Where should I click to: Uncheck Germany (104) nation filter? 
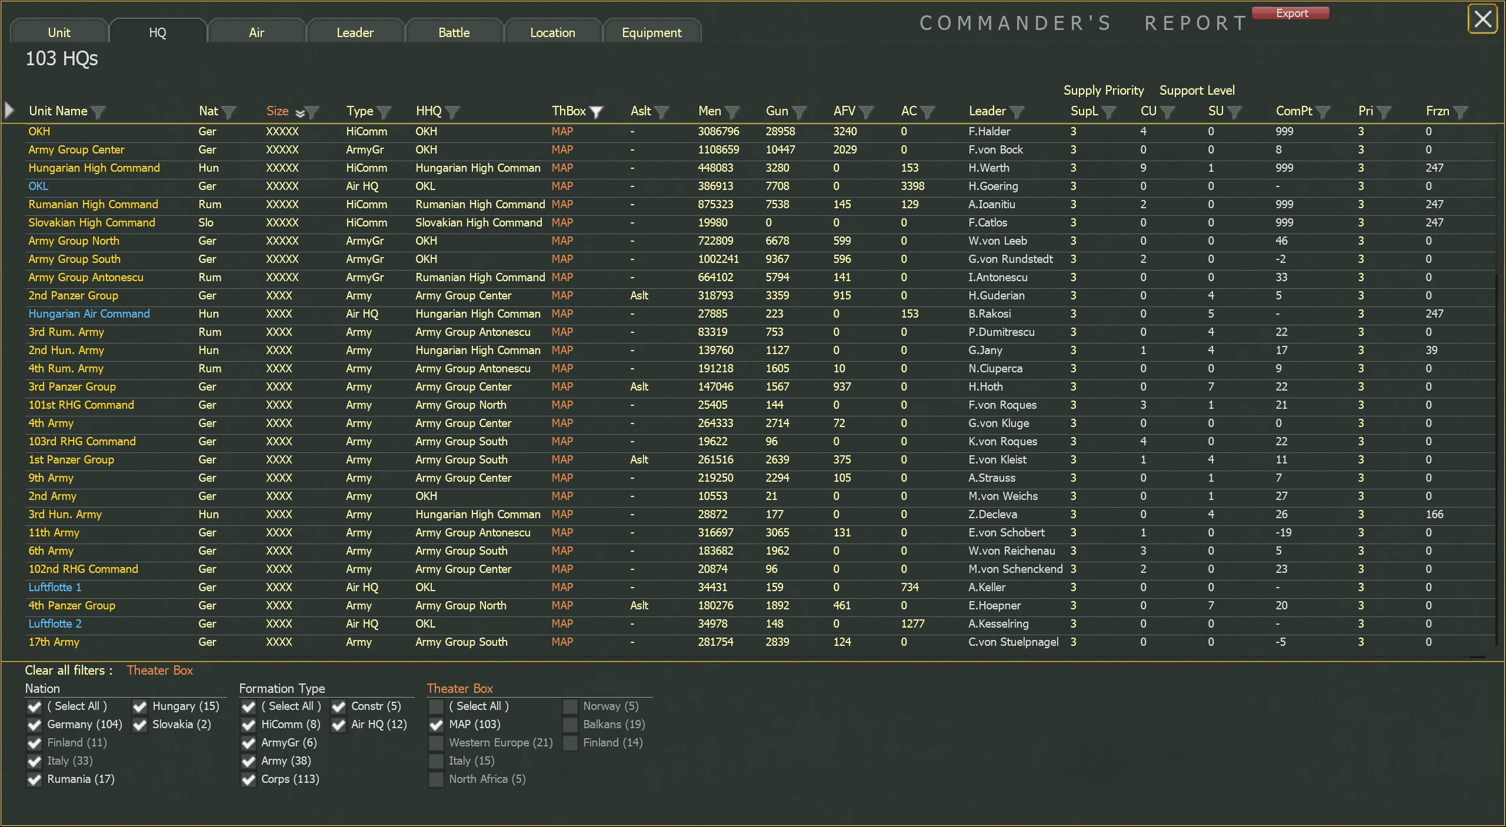click(x=35, y=725)
